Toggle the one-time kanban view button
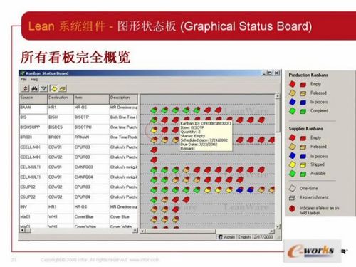This screenshot has width=356, height=267. tap(54, 88)
